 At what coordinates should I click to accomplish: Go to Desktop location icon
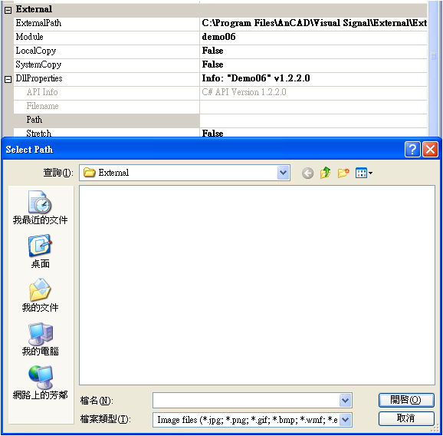(40, 251)
